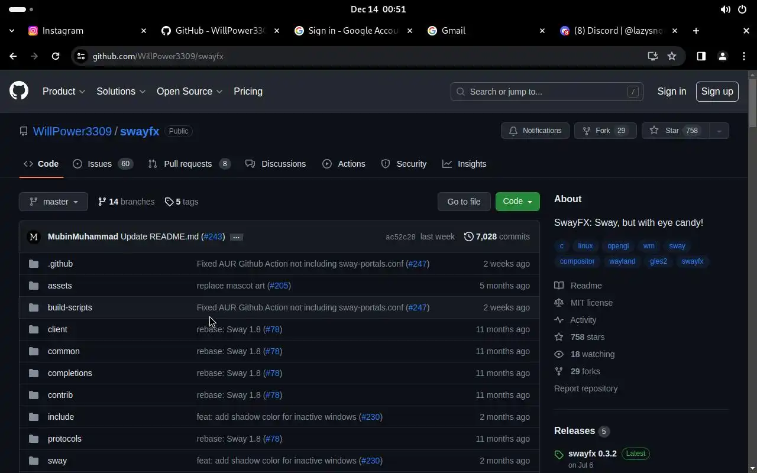Open the MIT license link
The image size is (757, 473).
(584, 303)
